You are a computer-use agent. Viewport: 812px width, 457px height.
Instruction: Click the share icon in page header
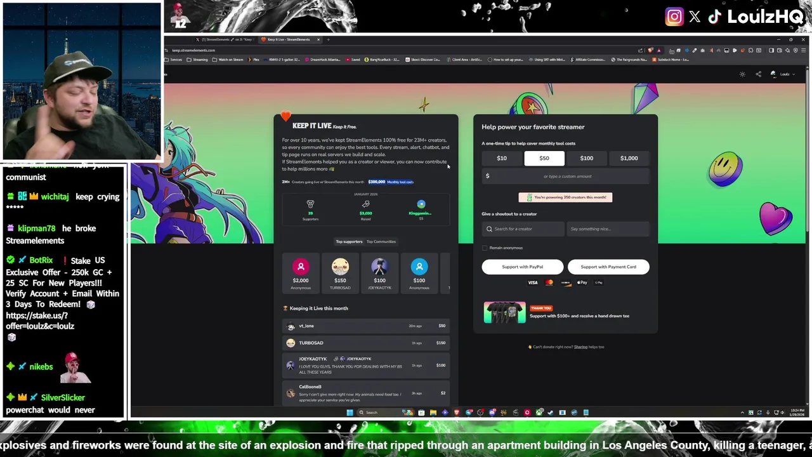(x=758, y=74)
